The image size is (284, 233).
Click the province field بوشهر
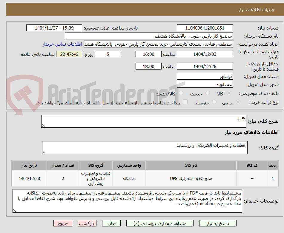click(x=205, y=76)
